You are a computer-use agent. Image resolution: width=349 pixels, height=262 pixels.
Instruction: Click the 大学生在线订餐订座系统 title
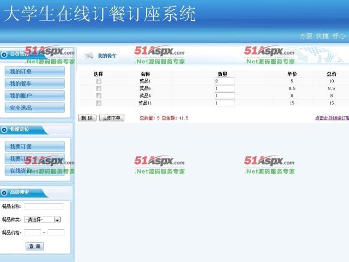pos(99,14)
